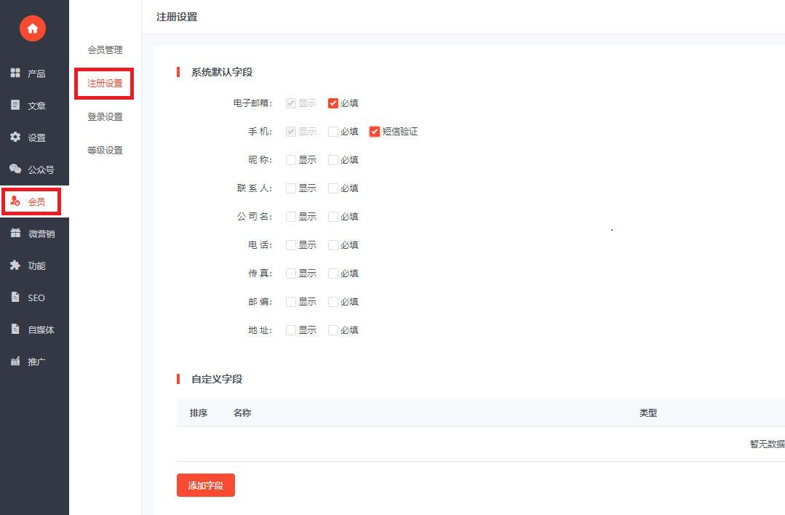Screen dimensions: 785x515
Task: Click the 名称 column header
Action: (242, 413)
